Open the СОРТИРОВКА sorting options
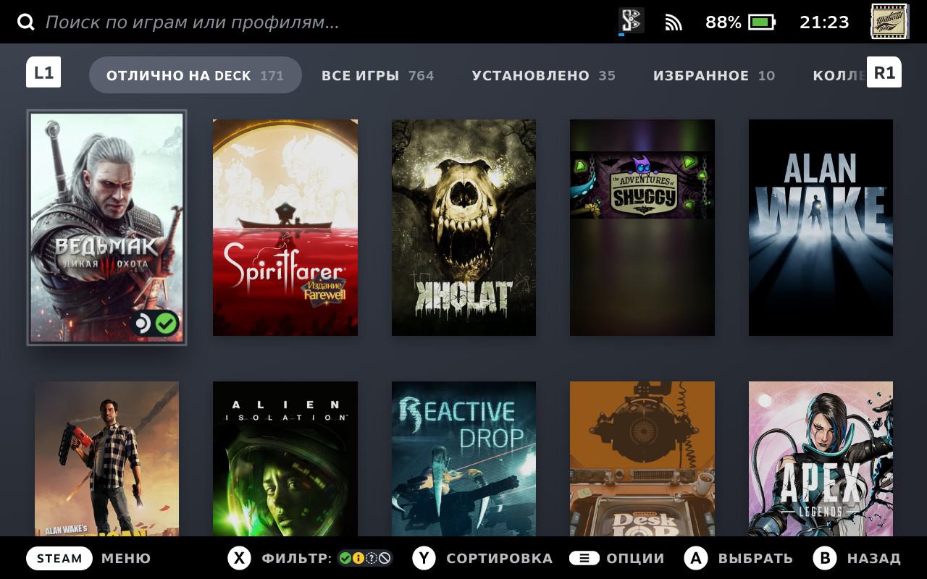 pos(500,558)
